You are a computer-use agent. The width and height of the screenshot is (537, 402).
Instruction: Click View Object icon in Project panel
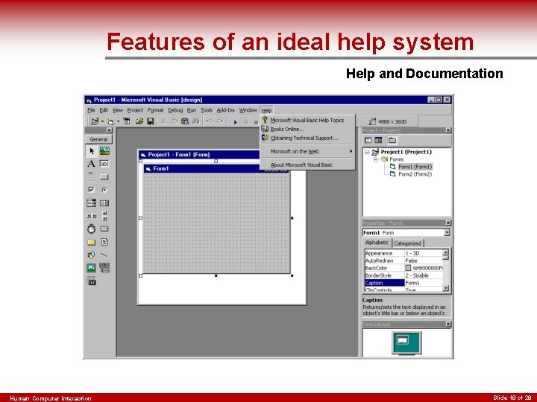point(378,140)
